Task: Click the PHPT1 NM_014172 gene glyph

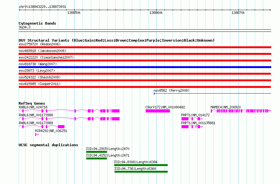Action: (x=192, y=119)
